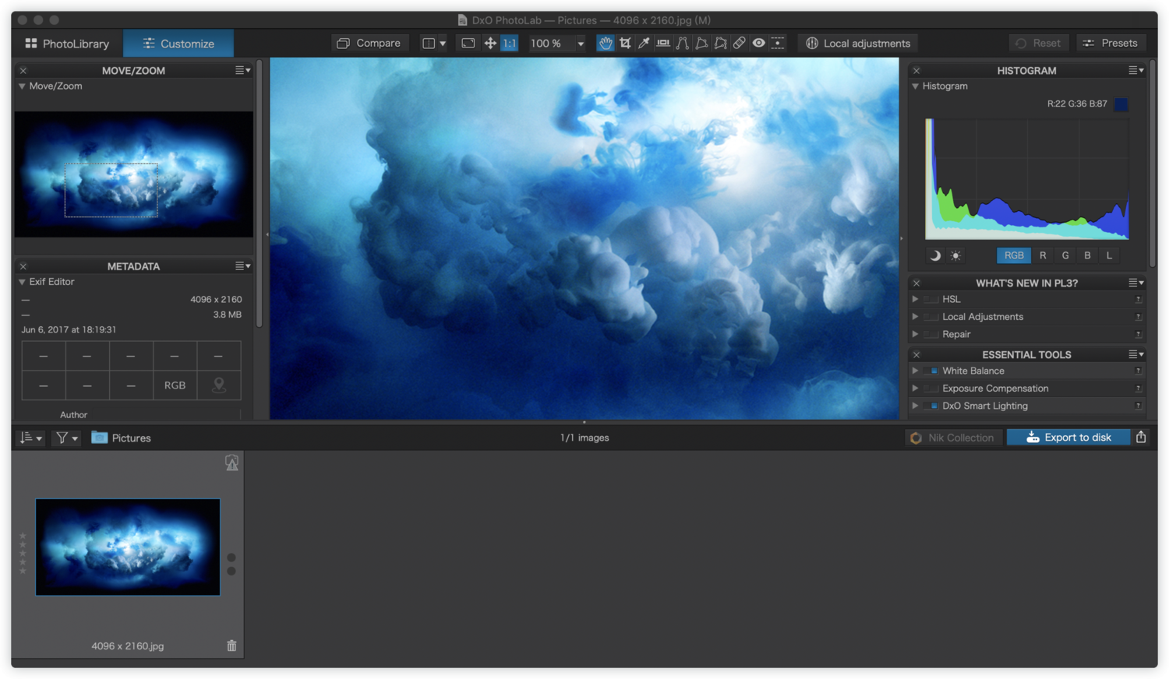Switch to the Customize tab
1169x679 pixels.
178,44
